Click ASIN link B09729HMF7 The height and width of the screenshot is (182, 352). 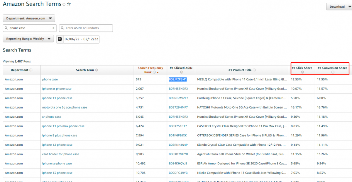pyautogui.click(x=178, y=107)
